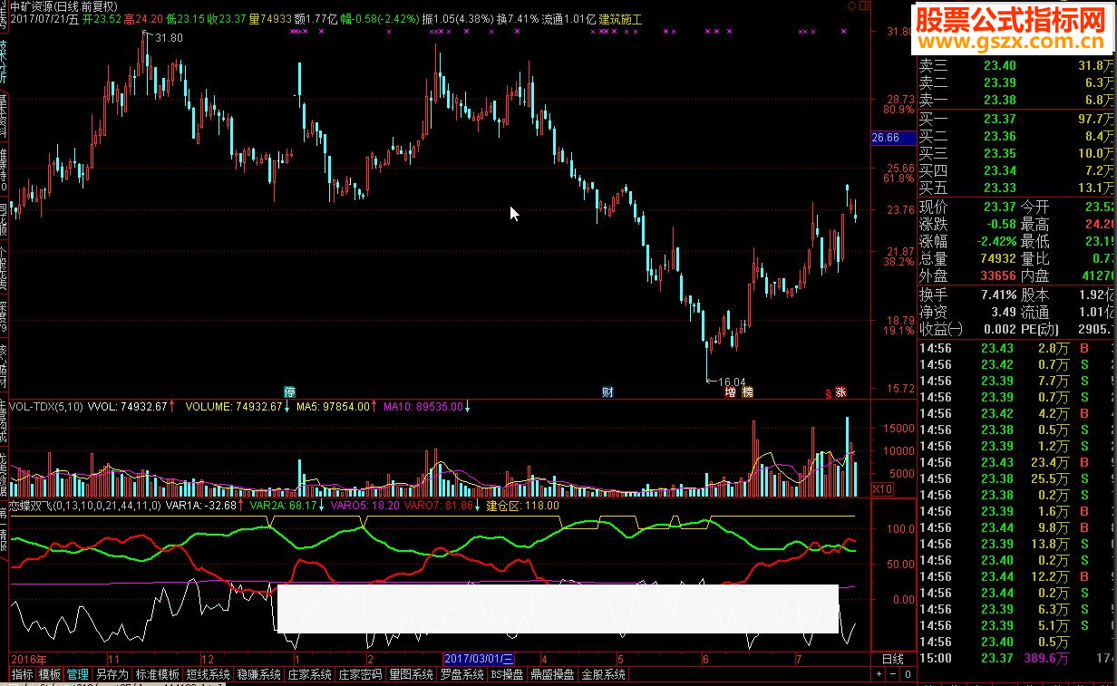Click the minus zoom button at bottom right
This screenshot has height=686, width=1117.
[x=893, y=674]
